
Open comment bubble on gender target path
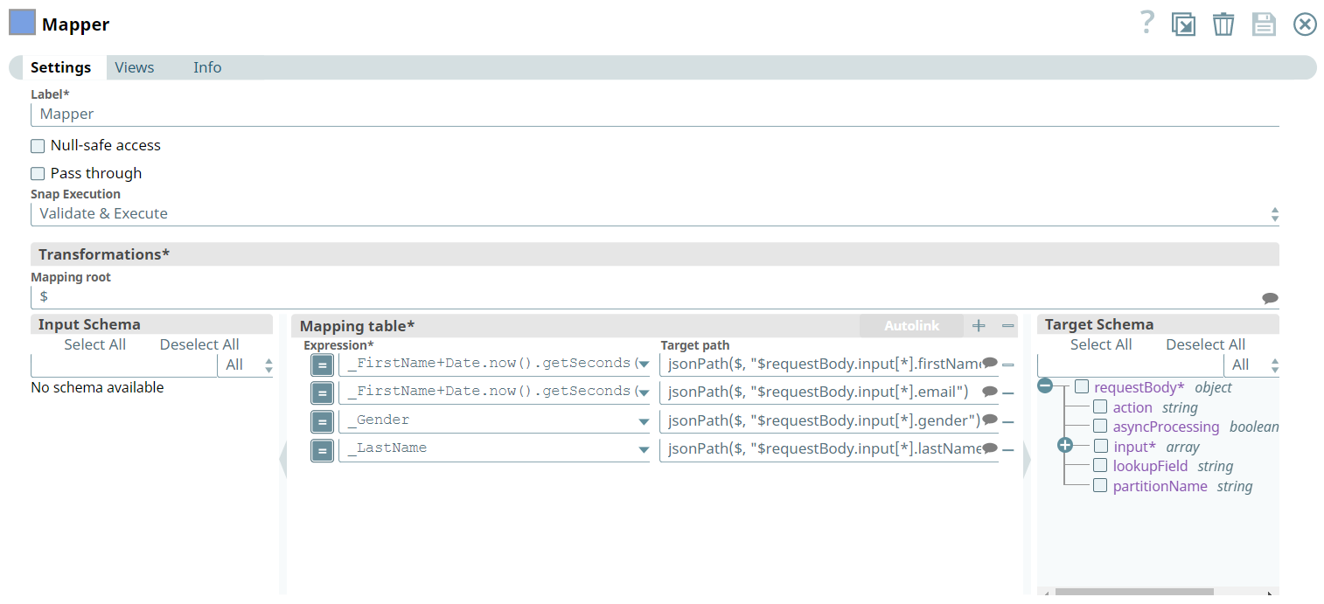coord(990,420)
